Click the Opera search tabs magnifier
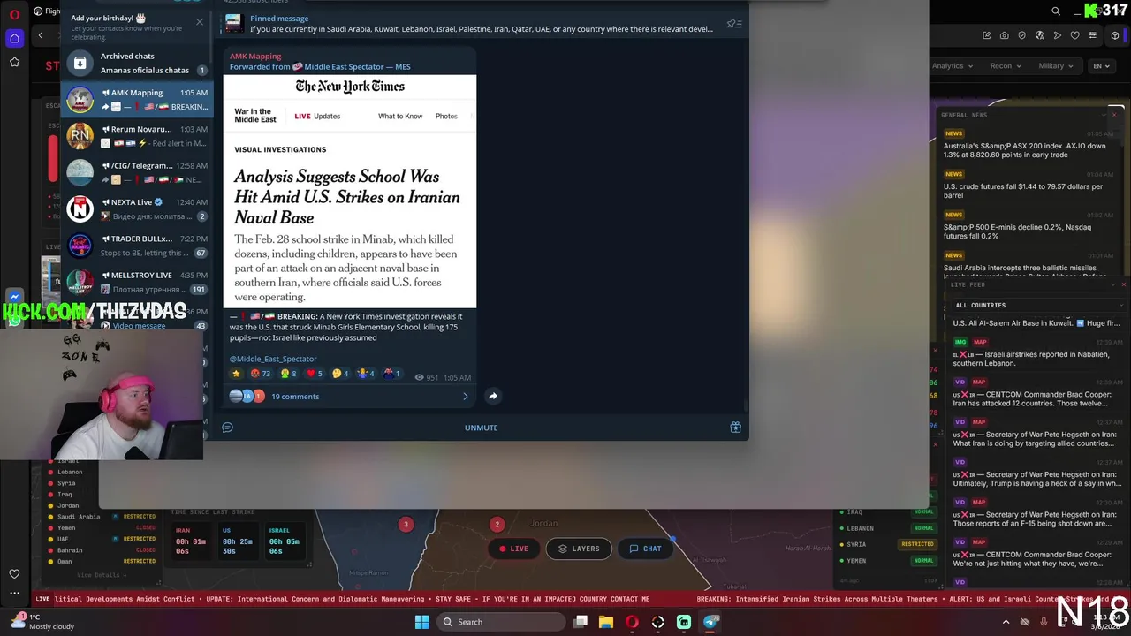Screen dimensions: 1131x636 click(1056, 11)
